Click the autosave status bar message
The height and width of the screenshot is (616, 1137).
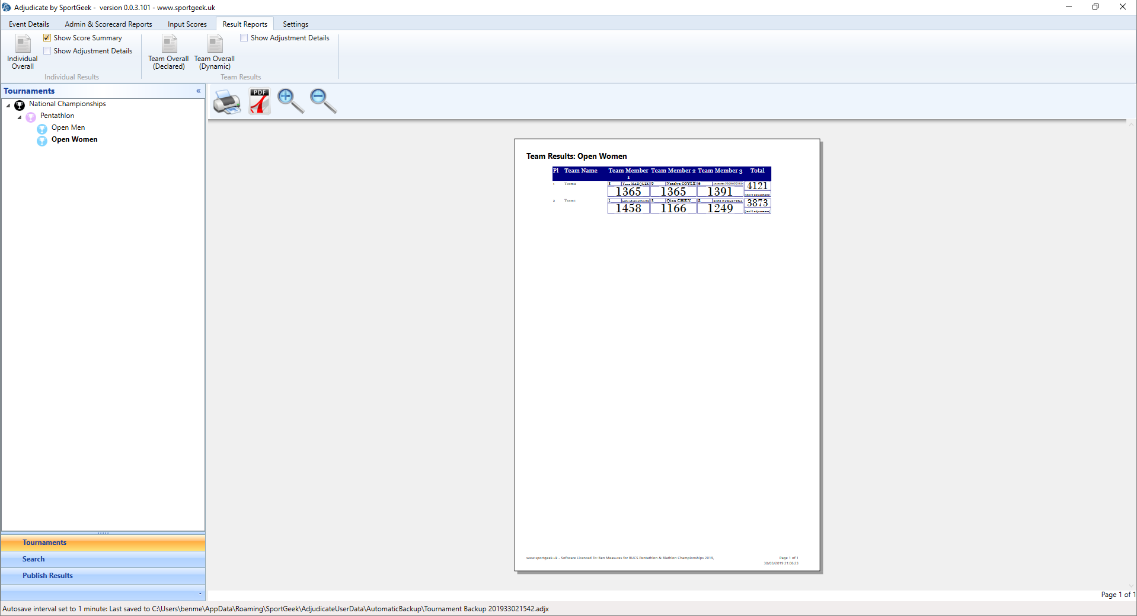coord(276,609)
